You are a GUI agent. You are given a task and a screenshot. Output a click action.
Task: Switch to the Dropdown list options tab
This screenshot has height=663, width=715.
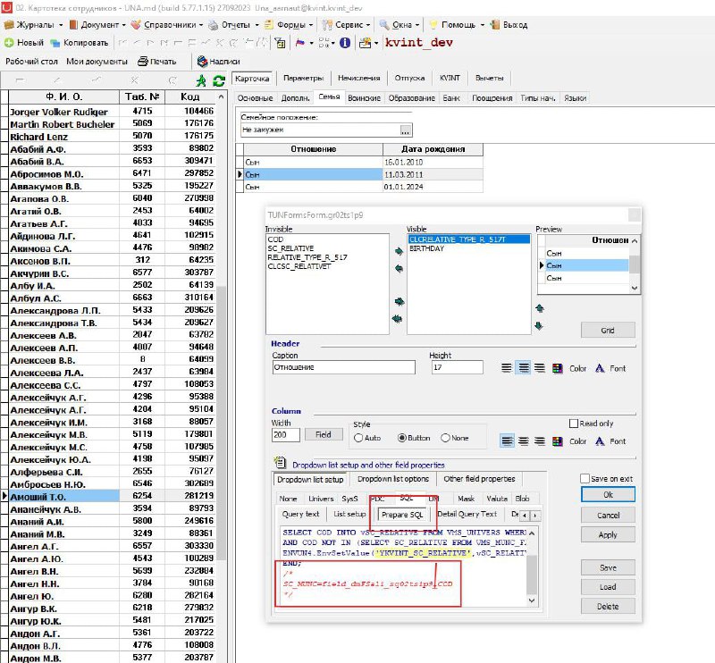[x=393, y=479]
